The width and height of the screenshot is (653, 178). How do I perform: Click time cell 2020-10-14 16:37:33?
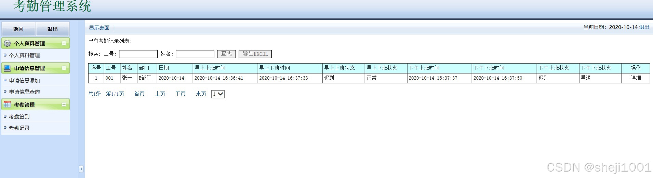(x=290, y=78)
